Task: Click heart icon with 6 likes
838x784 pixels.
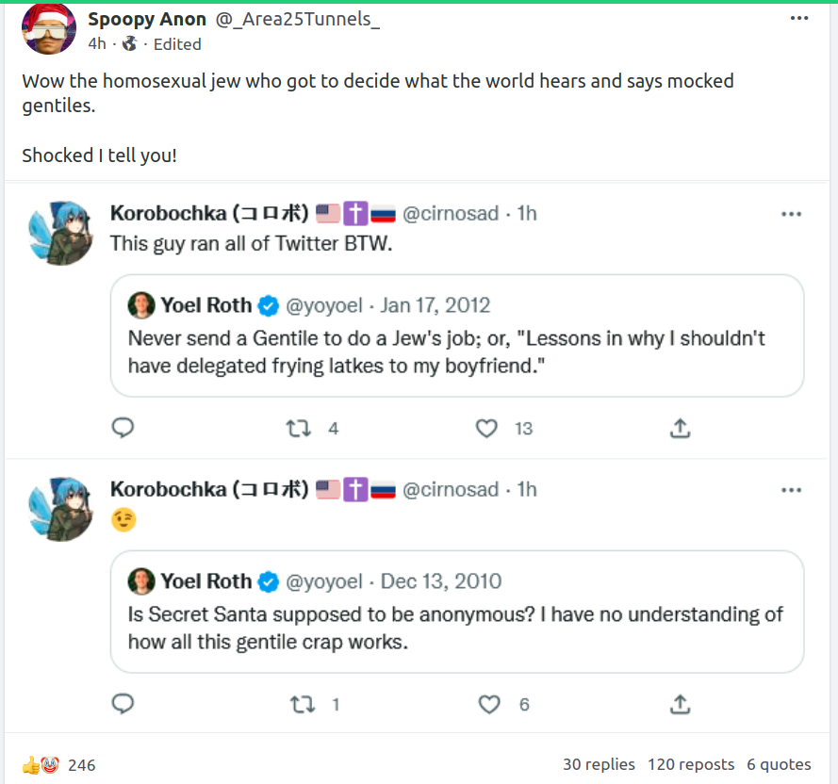Action: pyautogui.click(x=489, y=704)
